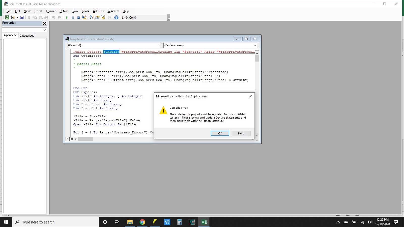
Task: Click the Undo arrow icon
Action: (x=54, y=17)
